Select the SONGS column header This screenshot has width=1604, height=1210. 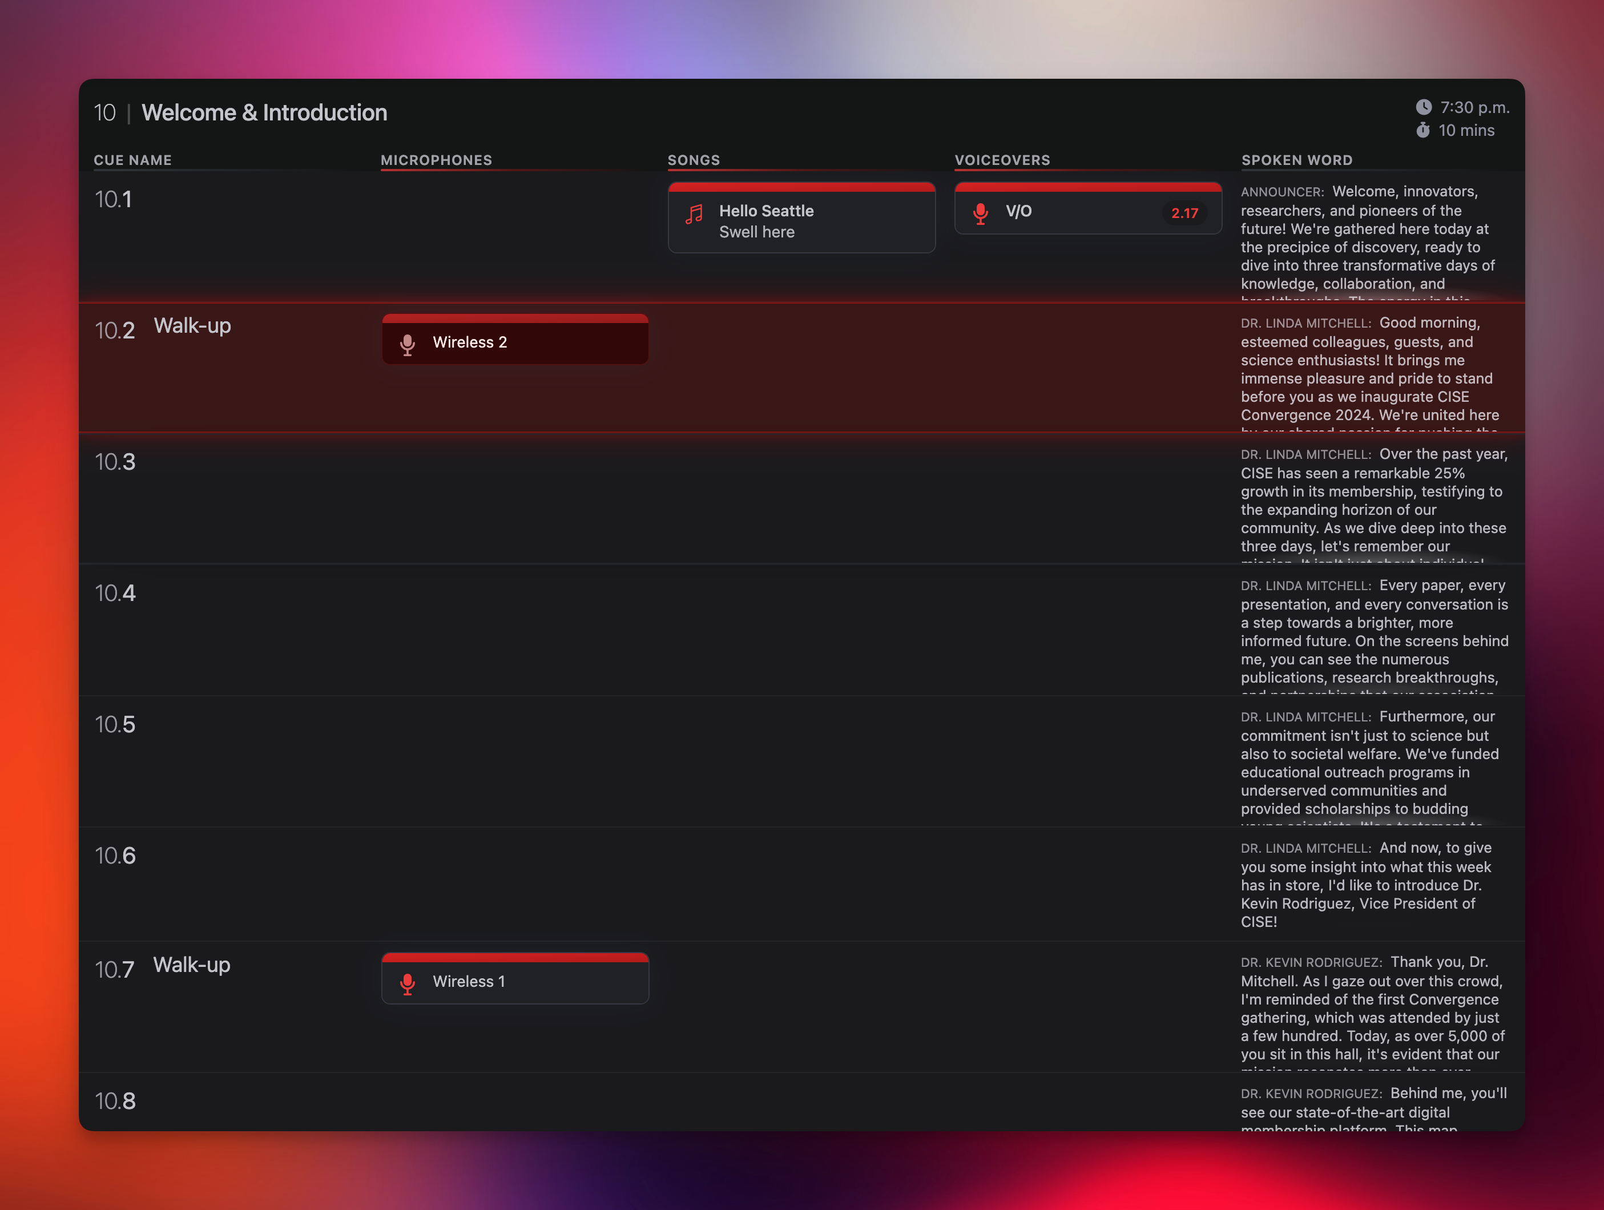point(693,160)
